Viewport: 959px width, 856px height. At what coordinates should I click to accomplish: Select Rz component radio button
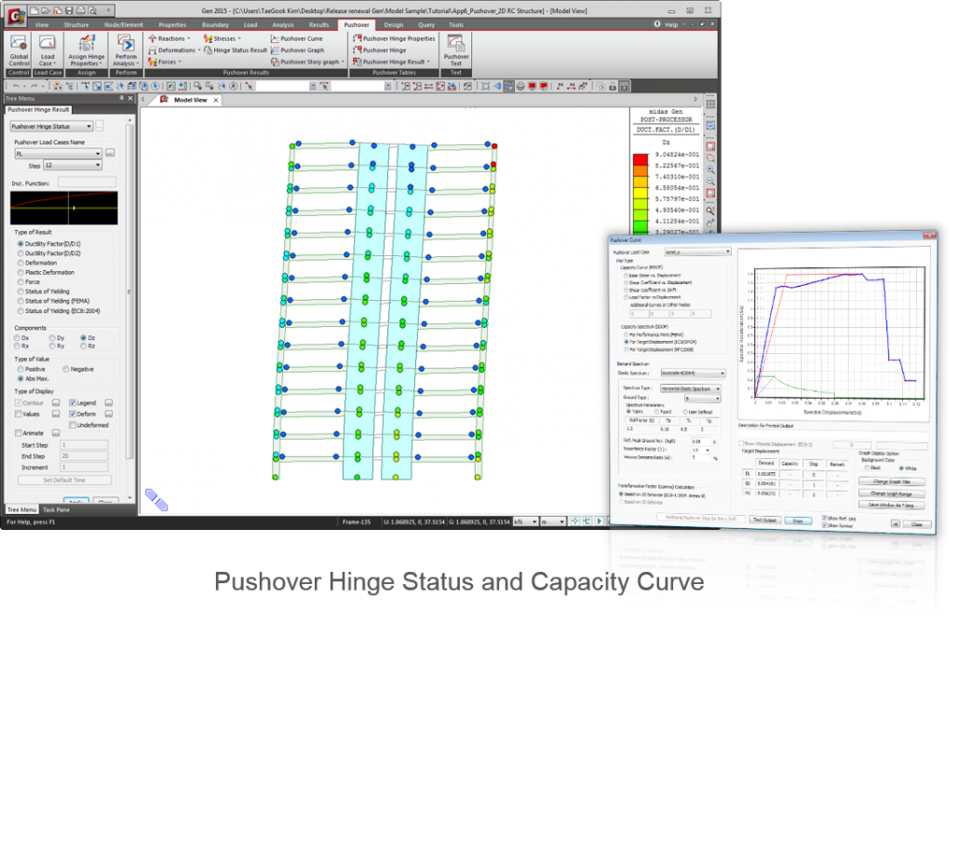tap(88, 346)
